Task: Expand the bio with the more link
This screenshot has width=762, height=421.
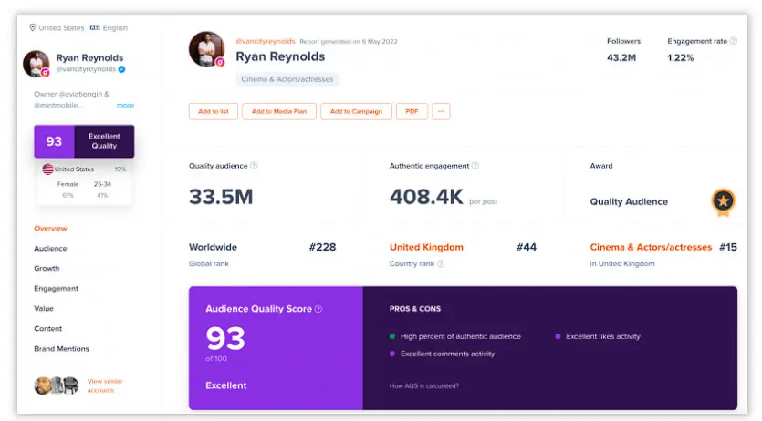Action: [x=125, y=106]
